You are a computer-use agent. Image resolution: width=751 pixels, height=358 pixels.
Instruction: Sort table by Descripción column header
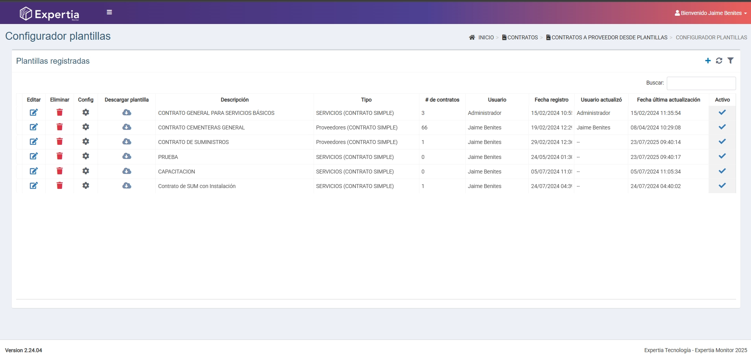[x=234, y=100]
